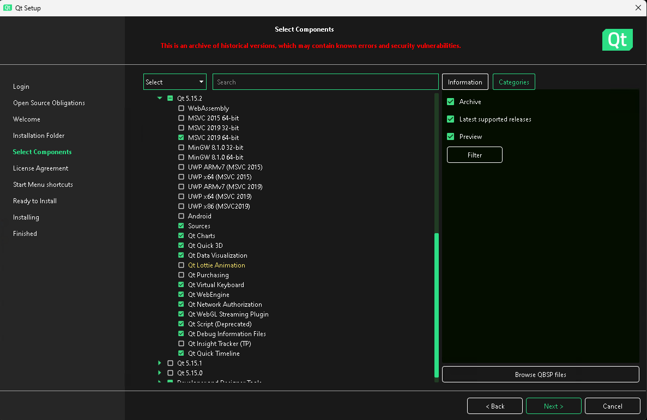The image size is (647, 420).
Task: Select the Ready to Install step
Action: 35,201
